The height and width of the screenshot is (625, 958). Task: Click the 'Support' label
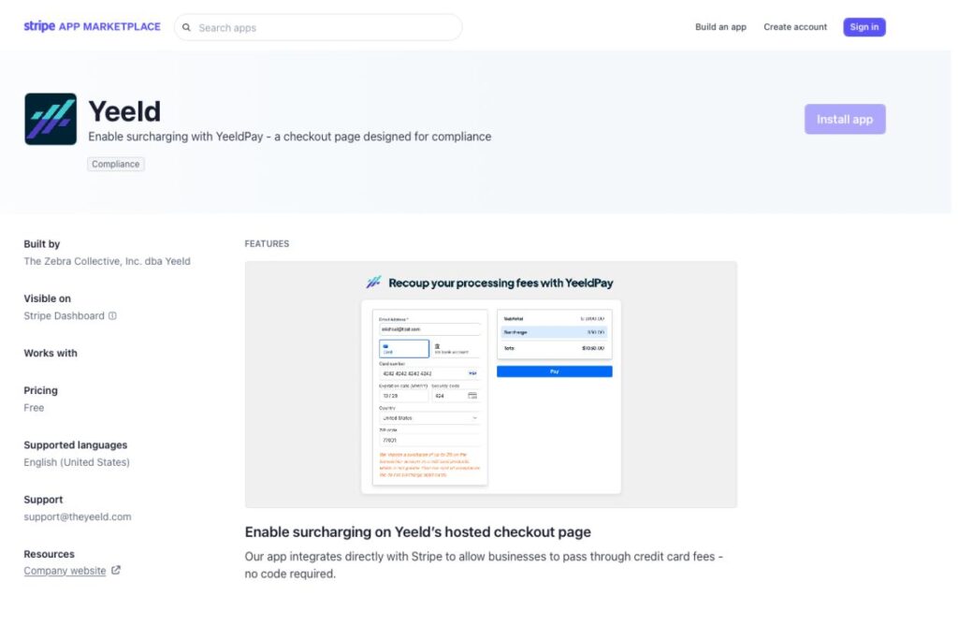pos(43,500)
